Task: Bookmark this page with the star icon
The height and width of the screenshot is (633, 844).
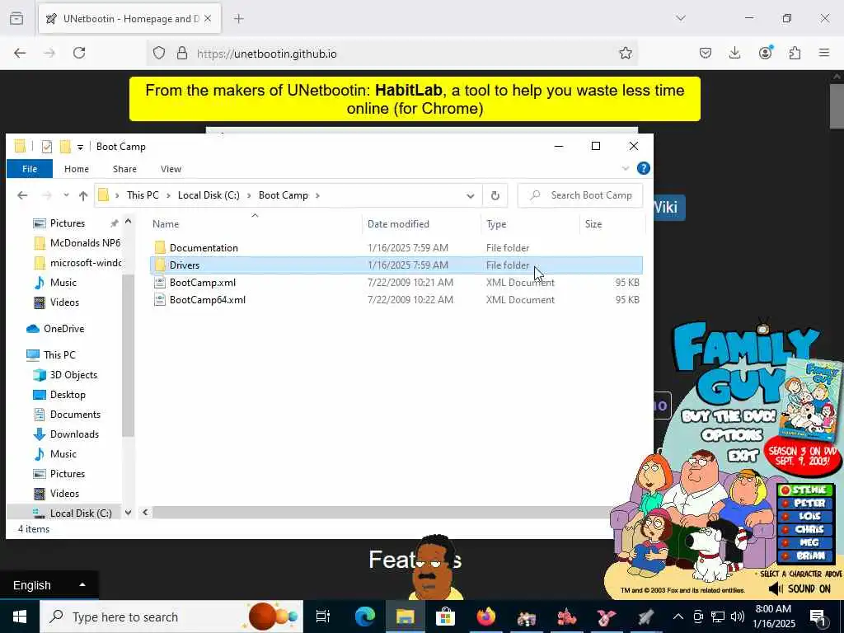Action: pyautogui.click(x=625, y=53)
